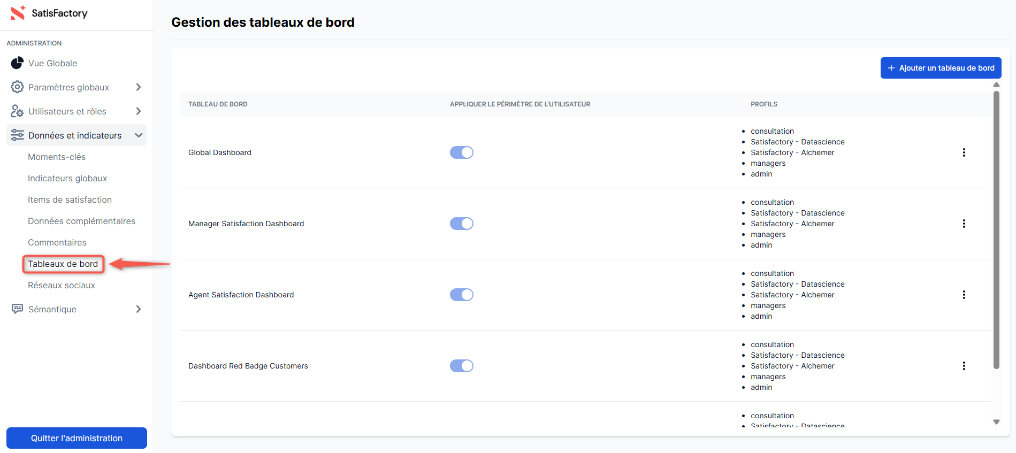The height and width of the screenshot is (453, 1016).
Task: Click the scrollbar down arrow
Action: click(x=996, y=422)
